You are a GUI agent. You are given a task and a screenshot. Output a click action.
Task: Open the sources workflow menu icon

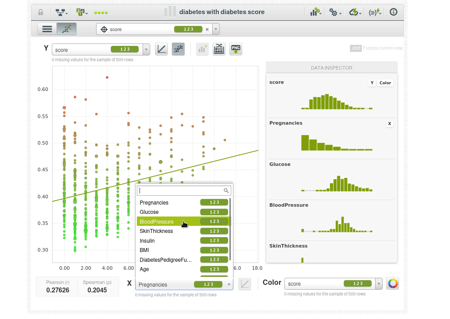[x=61, y=12]
